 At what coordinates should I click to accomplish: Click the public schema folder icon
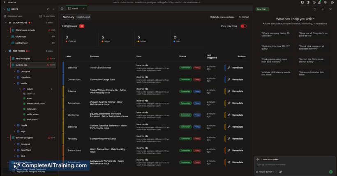tap(24, 89)
